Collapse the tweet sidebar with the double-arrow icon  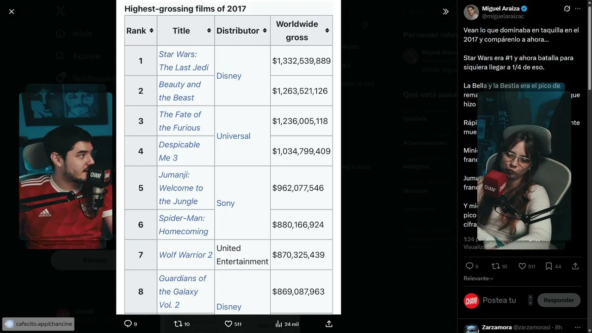point(445,12)
